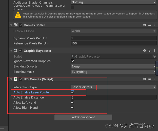Open help for Uxr Canvas script
The height and width of the screenshot is (131, 158).
pos(145,79)
